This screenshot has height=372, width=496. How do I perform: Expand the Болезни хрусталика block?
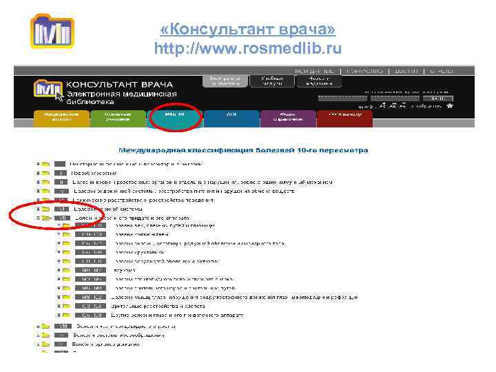tap(59, 252)
